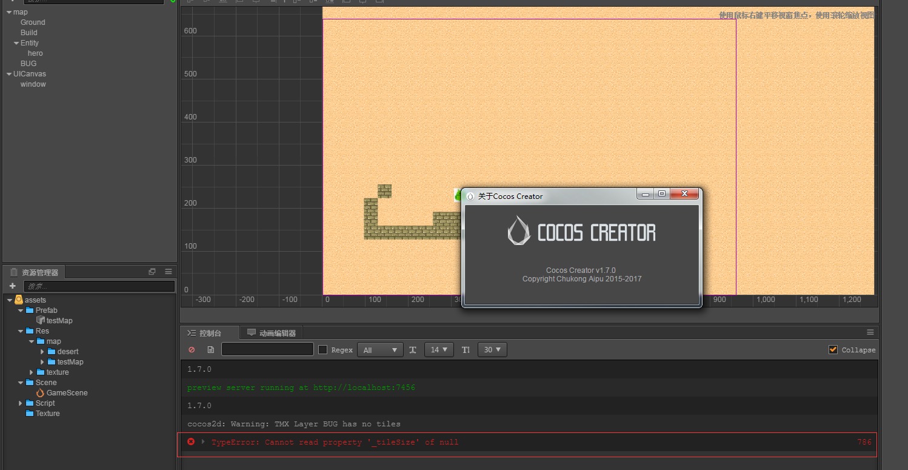Click the font size T icon in console

413,350
